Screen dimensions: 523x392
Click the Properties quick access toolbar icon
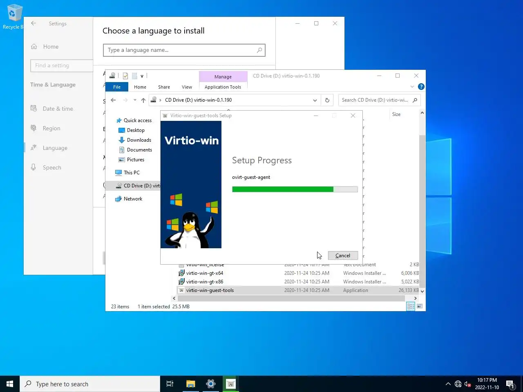click(x=125, y=76)
